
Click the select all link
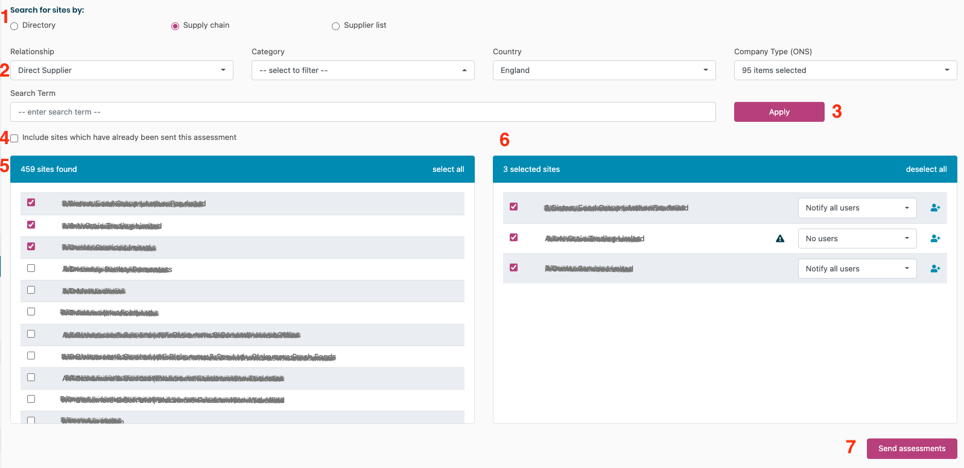point(448,169)
